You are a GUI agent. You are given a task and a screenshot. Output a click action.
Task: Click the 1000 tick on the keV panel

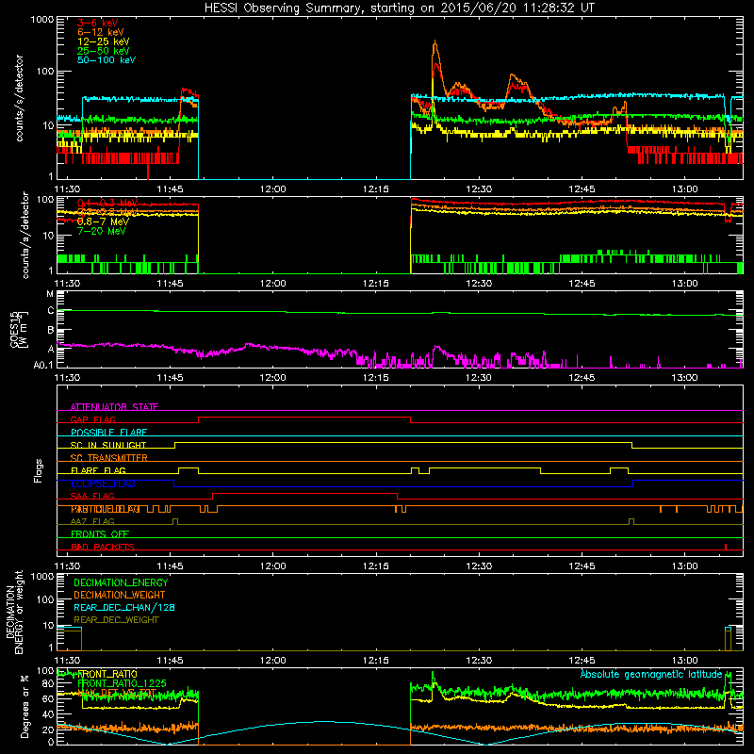42,20
